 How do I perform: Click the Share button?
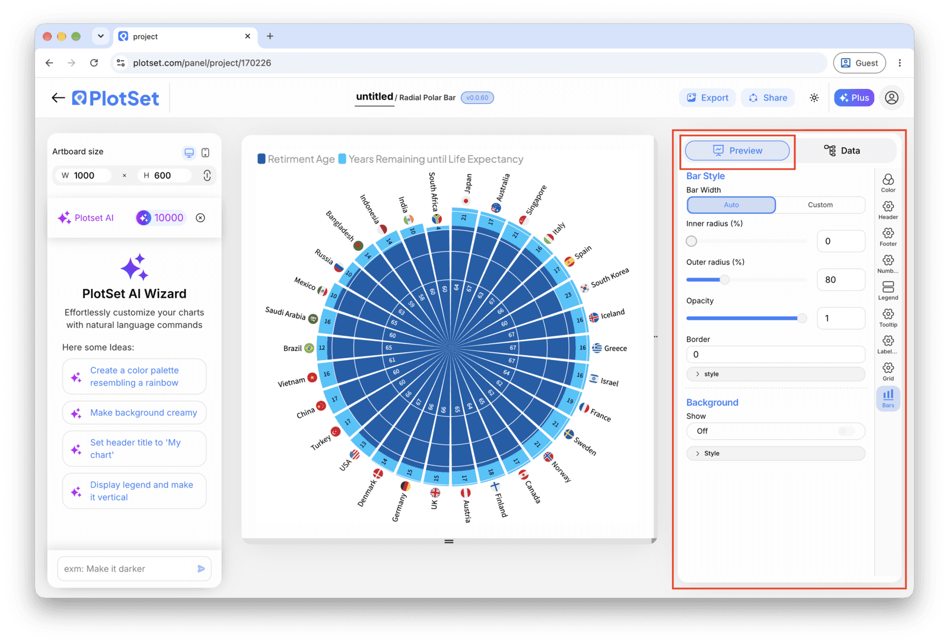click(768, 98)
